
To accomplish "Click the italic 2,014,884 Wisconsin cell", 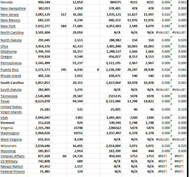I will click(x=113, y=146).
